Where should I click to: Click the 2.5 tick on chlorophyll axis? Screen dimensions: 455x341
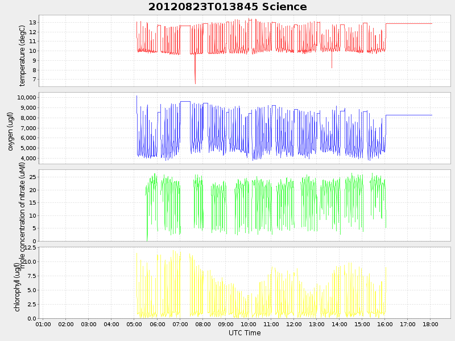pos(31,304)
